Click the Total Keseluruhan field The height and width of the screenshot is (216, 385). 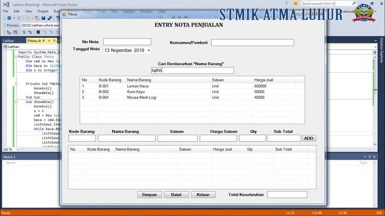287,194
